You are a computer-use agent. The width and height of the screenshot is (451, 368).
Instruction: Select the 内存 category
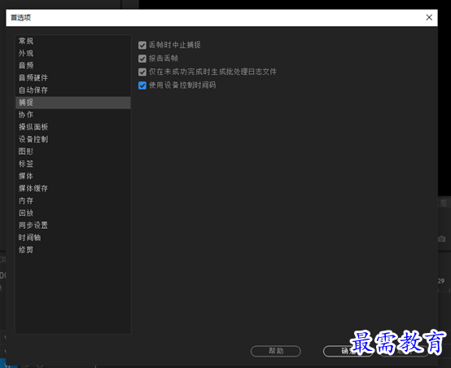click(x=73, y=201)
